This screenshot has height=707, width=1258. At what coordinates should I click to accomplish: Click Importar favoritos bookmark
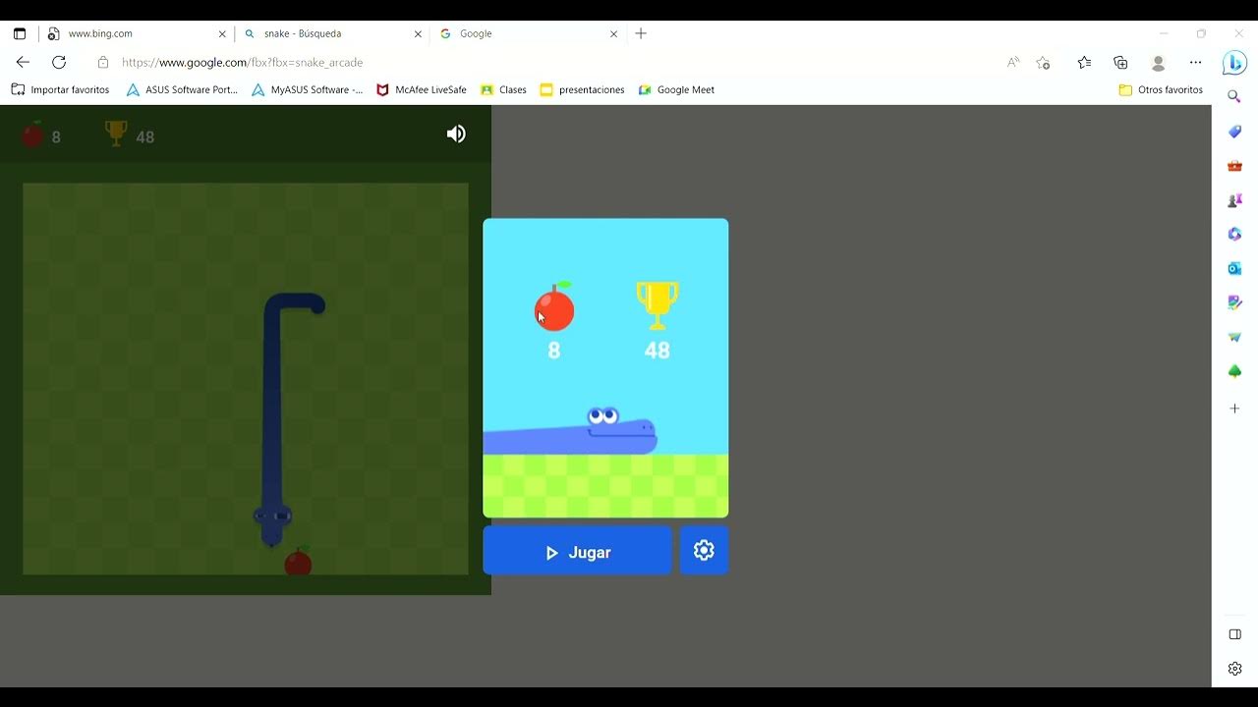click(x=60, y=89)
